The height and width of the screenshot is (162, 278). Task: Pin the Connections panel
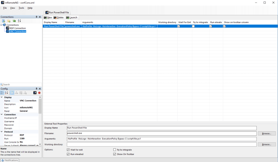coord(37,17)
